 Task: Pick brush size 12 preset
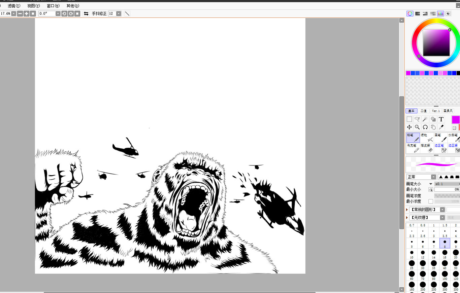point(423,254)
